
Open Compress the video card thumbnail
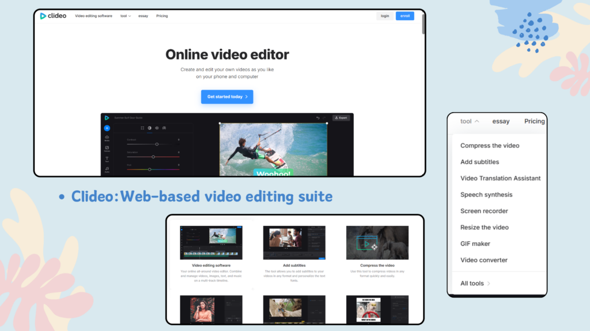[x=377, y=243]
